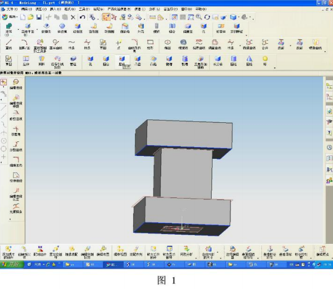Select the 圆弧/圆 arc tool

pos(25,44)
